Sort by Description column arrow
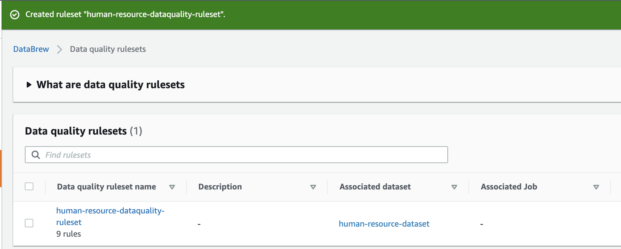This screenshot has height=249, width=621. [313, 187]
